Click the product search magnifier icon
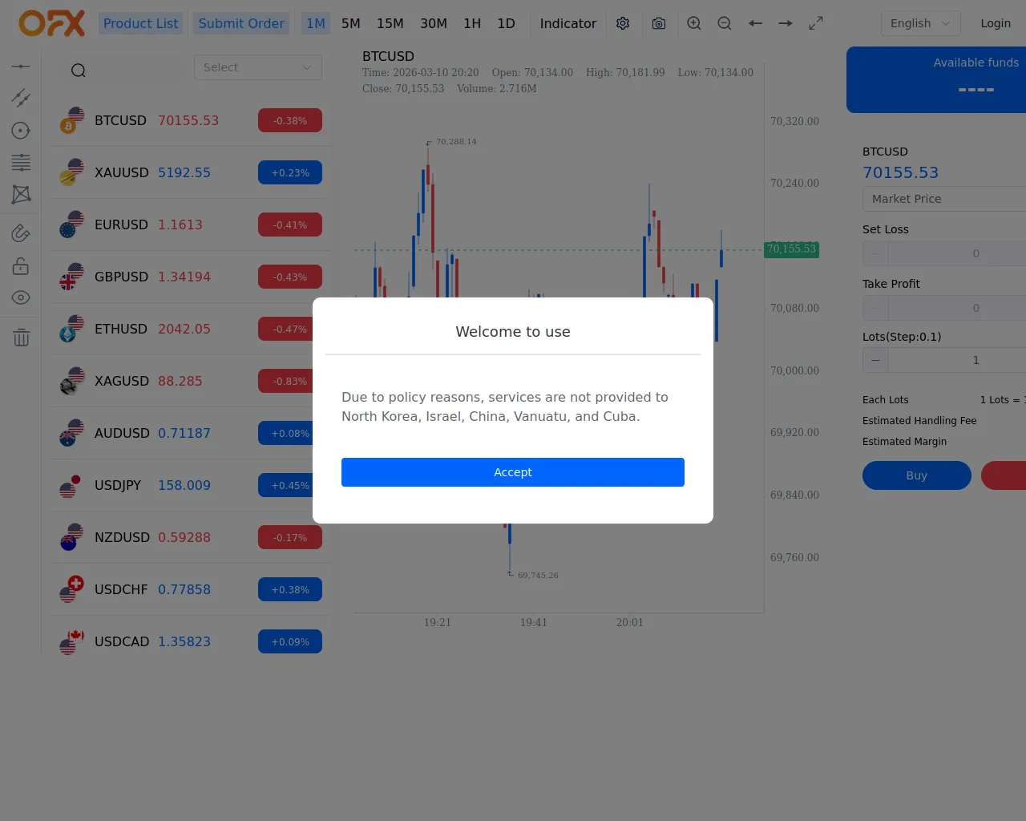Screen dimensions: 1026x821 (79, 71)
